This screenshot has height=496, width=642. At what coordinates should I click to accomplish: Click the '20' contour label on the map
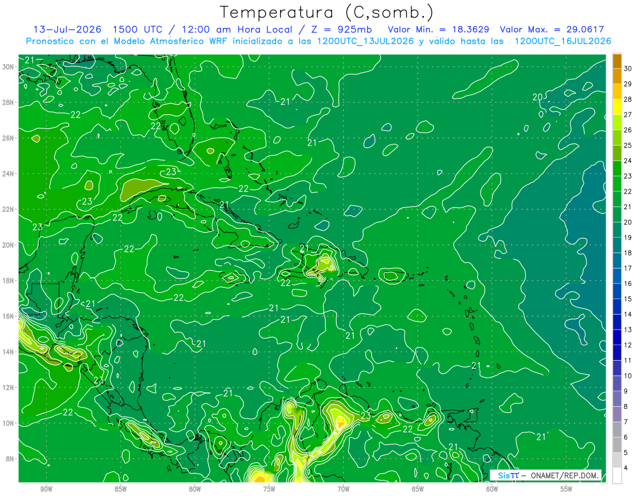[x=538, y=97]
